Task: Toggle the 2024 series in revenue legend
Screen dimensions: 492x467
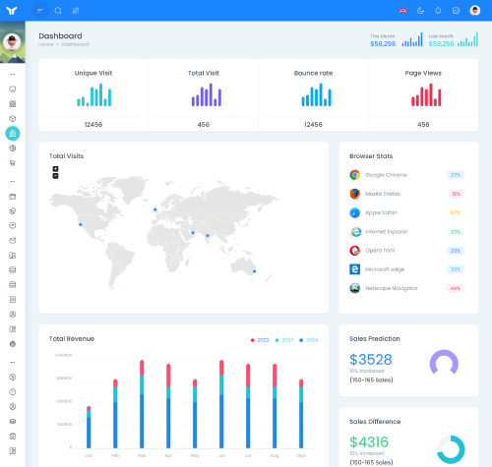Action: [309, 340]
